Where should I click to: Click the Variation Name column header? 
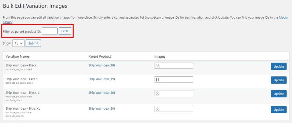(x=17, y=57)
